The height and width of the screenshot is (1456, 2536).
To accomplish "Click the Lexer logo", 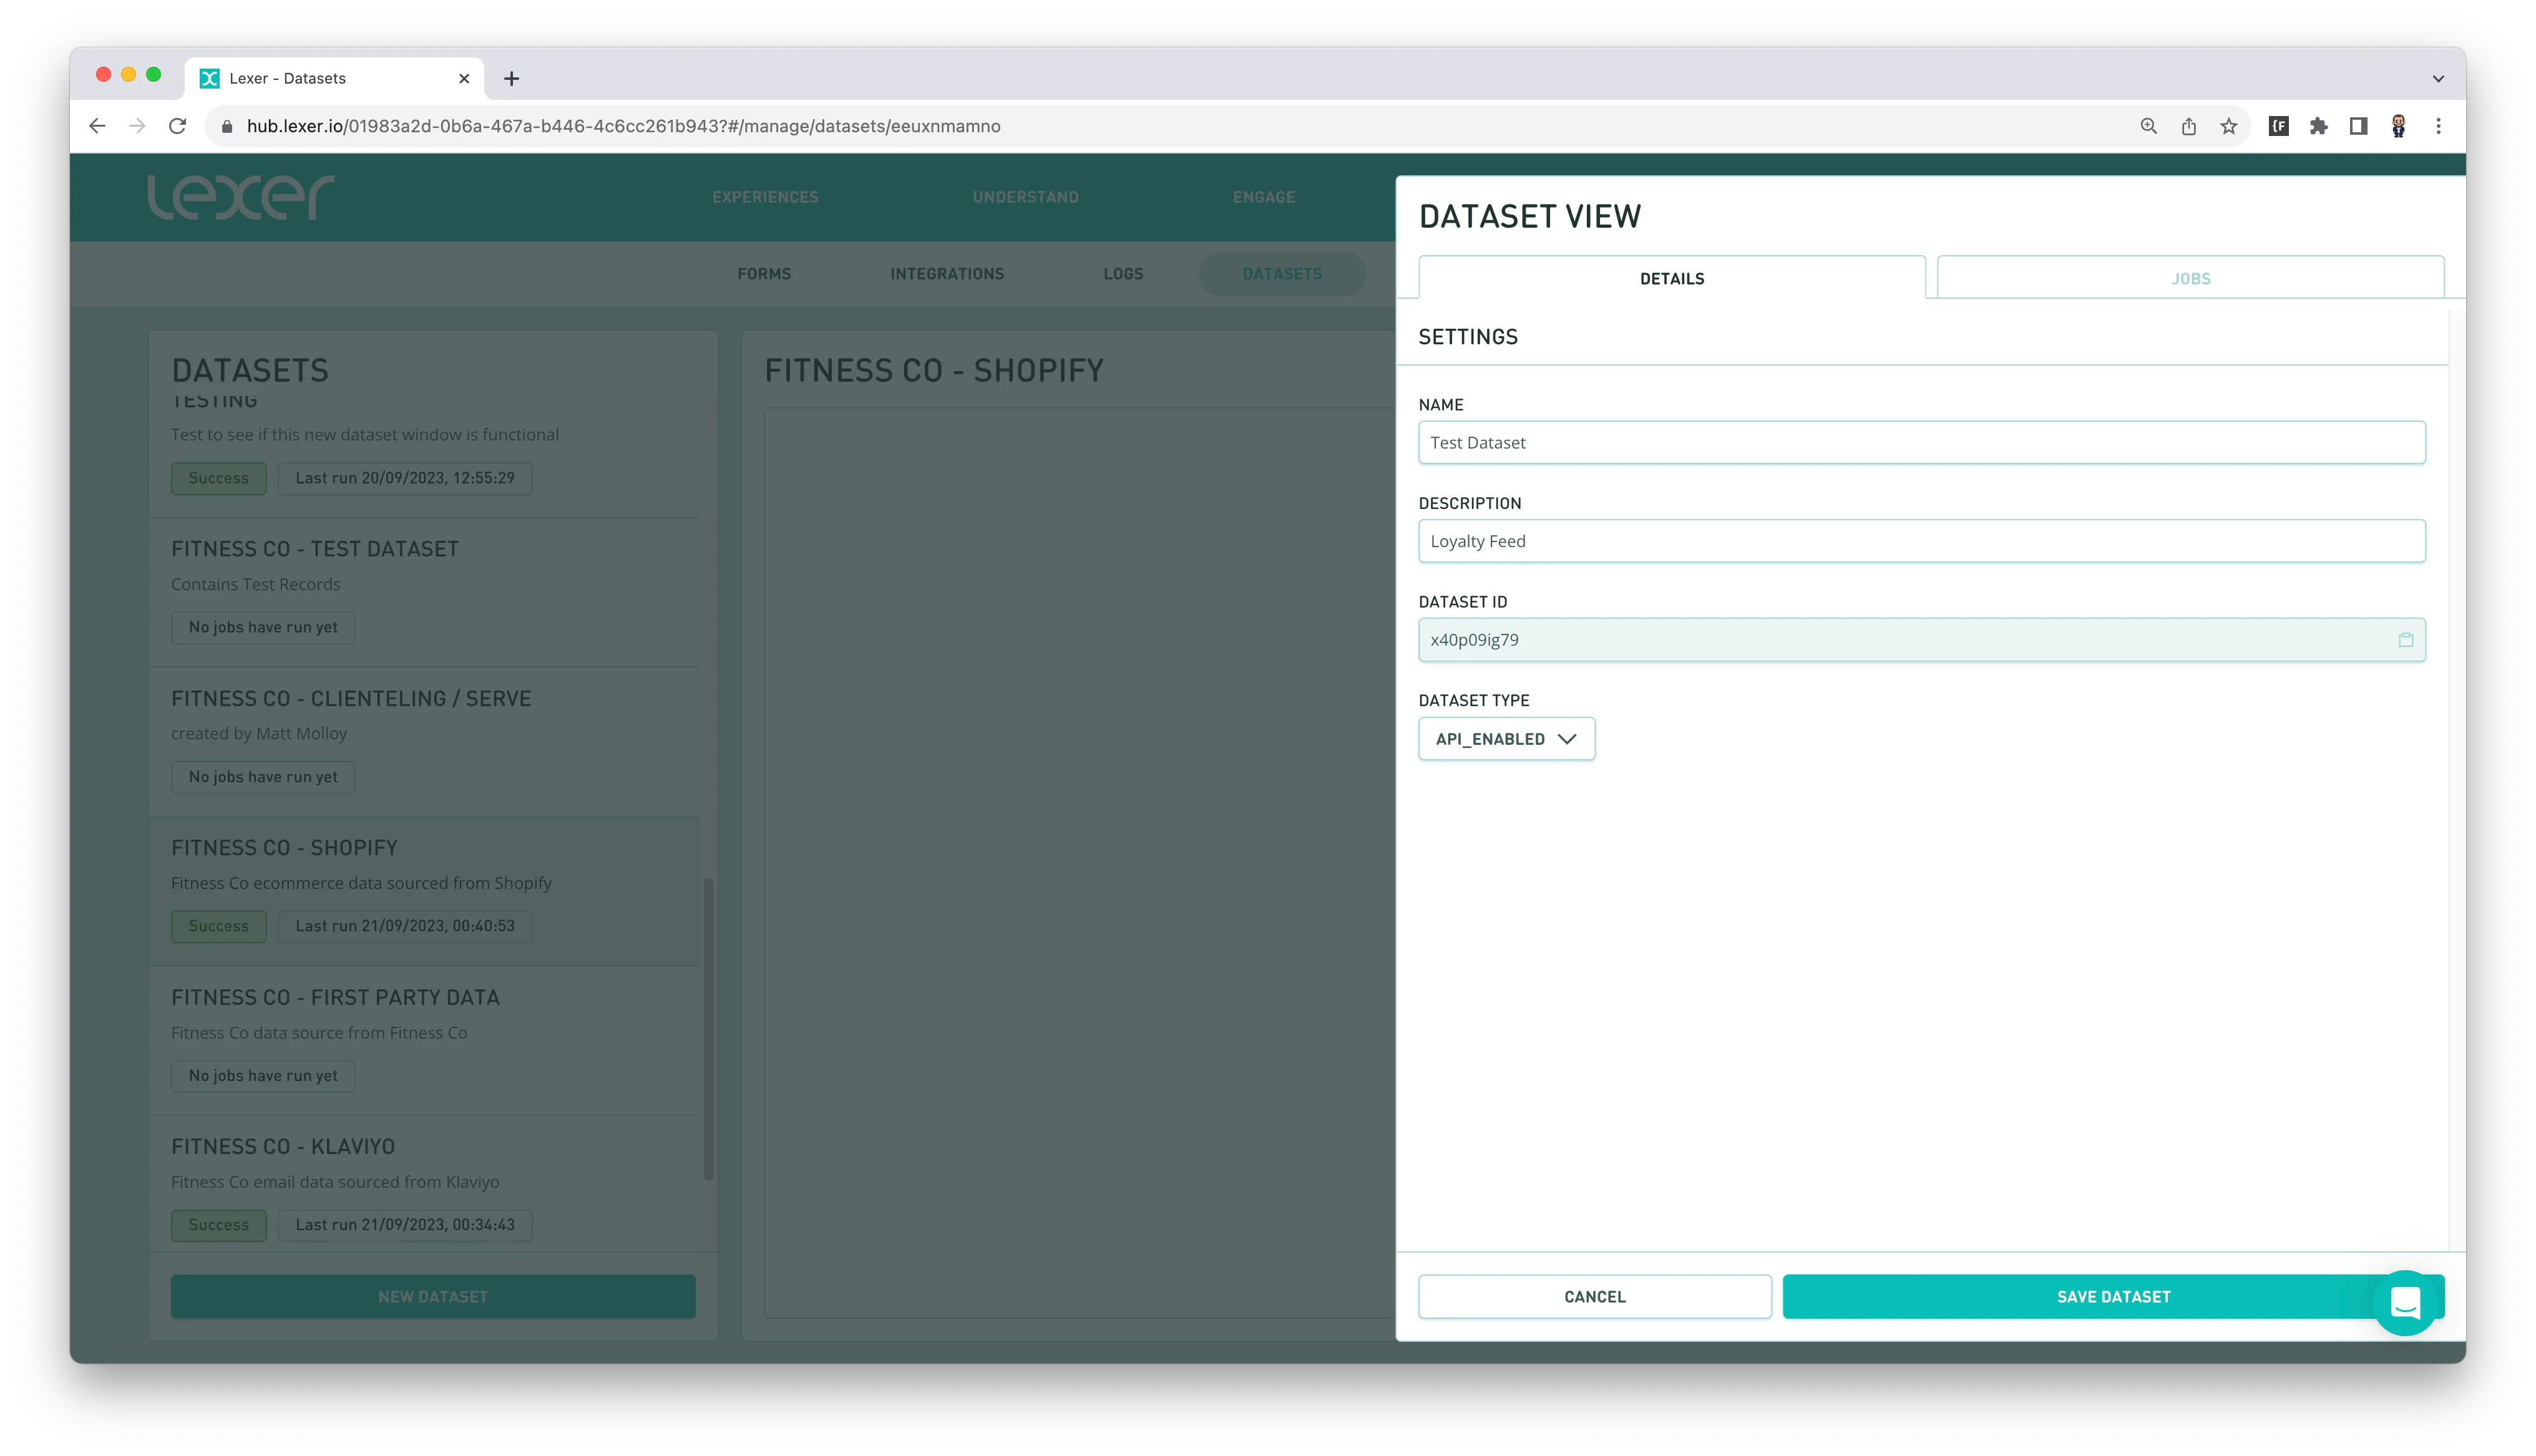I will point(240,197).
